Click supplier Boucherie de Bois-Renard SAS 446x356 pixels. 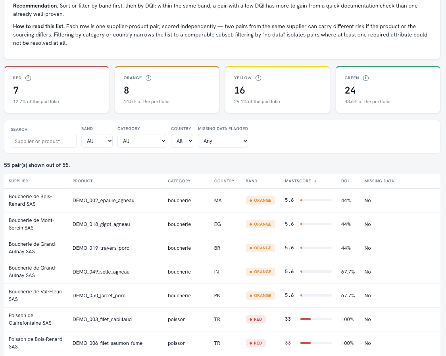pyautogui.click(x=30, y=200)
